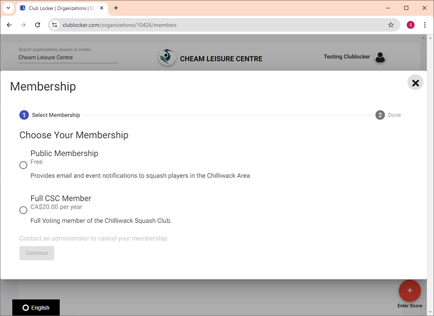Click the organization search input field

click(x=67, y=57)
